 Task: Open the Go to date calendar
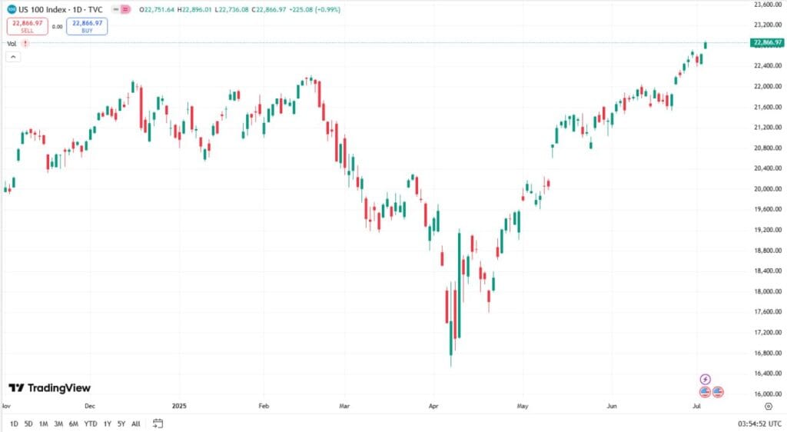point(158,424)
